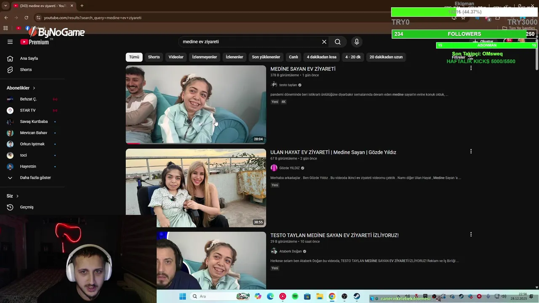
Task: Select the 20 dakikadan uzun chip
Action: pos(386,57)
